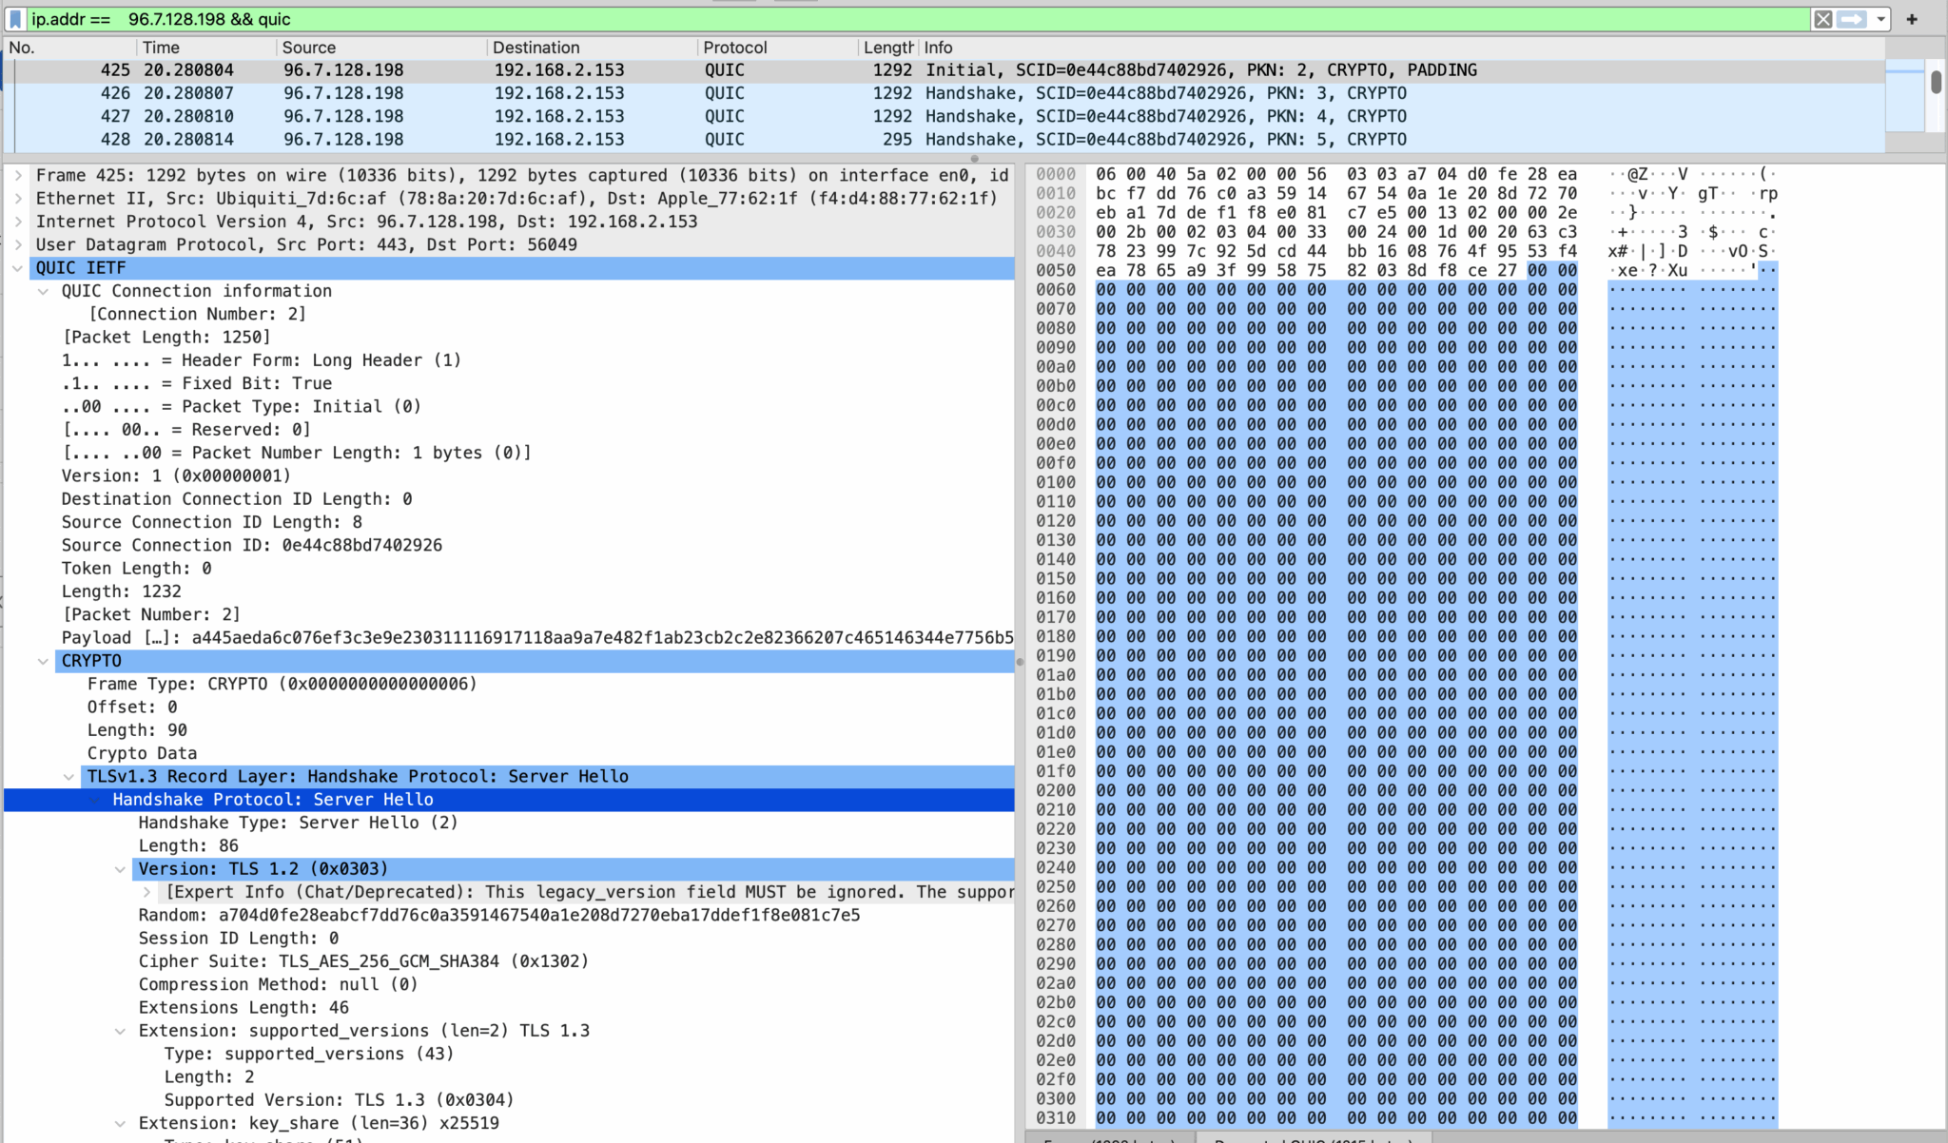This screenshot has width=1948, height=1143.
Task: Select the Handshake Protocol: Server Hello row
Action: (x=509, y=800)
